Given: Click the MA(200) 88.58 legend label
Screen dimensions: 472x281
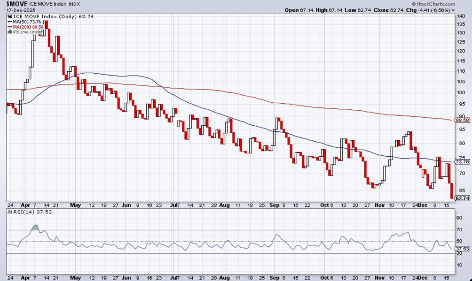Looking at the screenshot, I should click(x=28, y=27).
